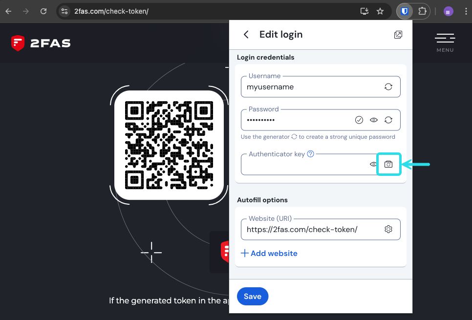Reload the 2fas.com page

[x=43, y=11]
